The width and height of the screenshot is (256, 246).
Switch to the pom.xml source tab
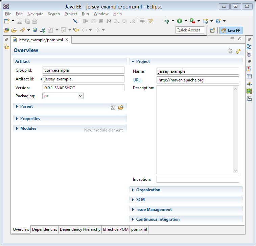click(139, 229)
